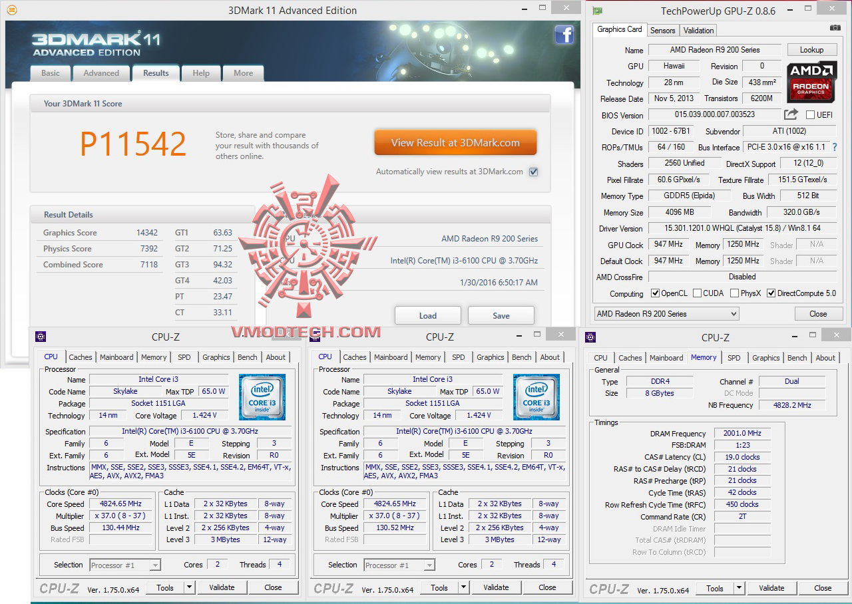852x604 pixels.
Task: Click the right CPU-Z window title bar icon
Action: coord(590,337)
